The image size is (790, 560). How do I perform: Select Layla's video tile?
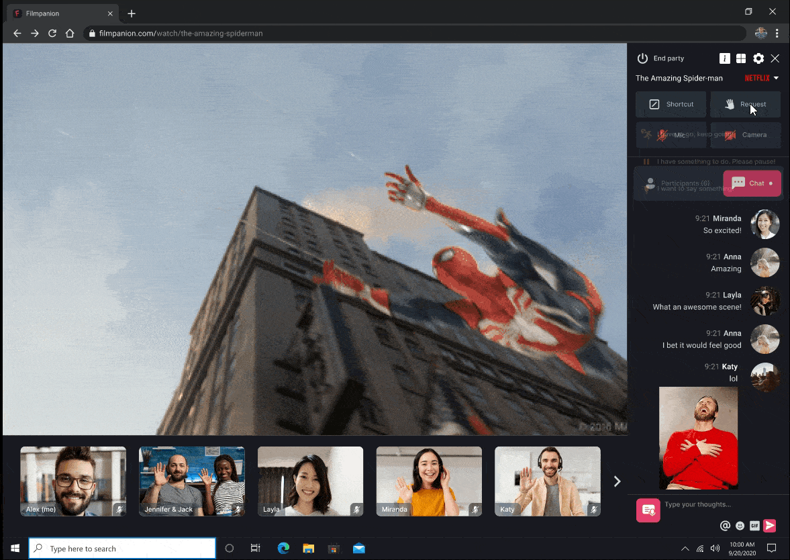tap(310, 481)
